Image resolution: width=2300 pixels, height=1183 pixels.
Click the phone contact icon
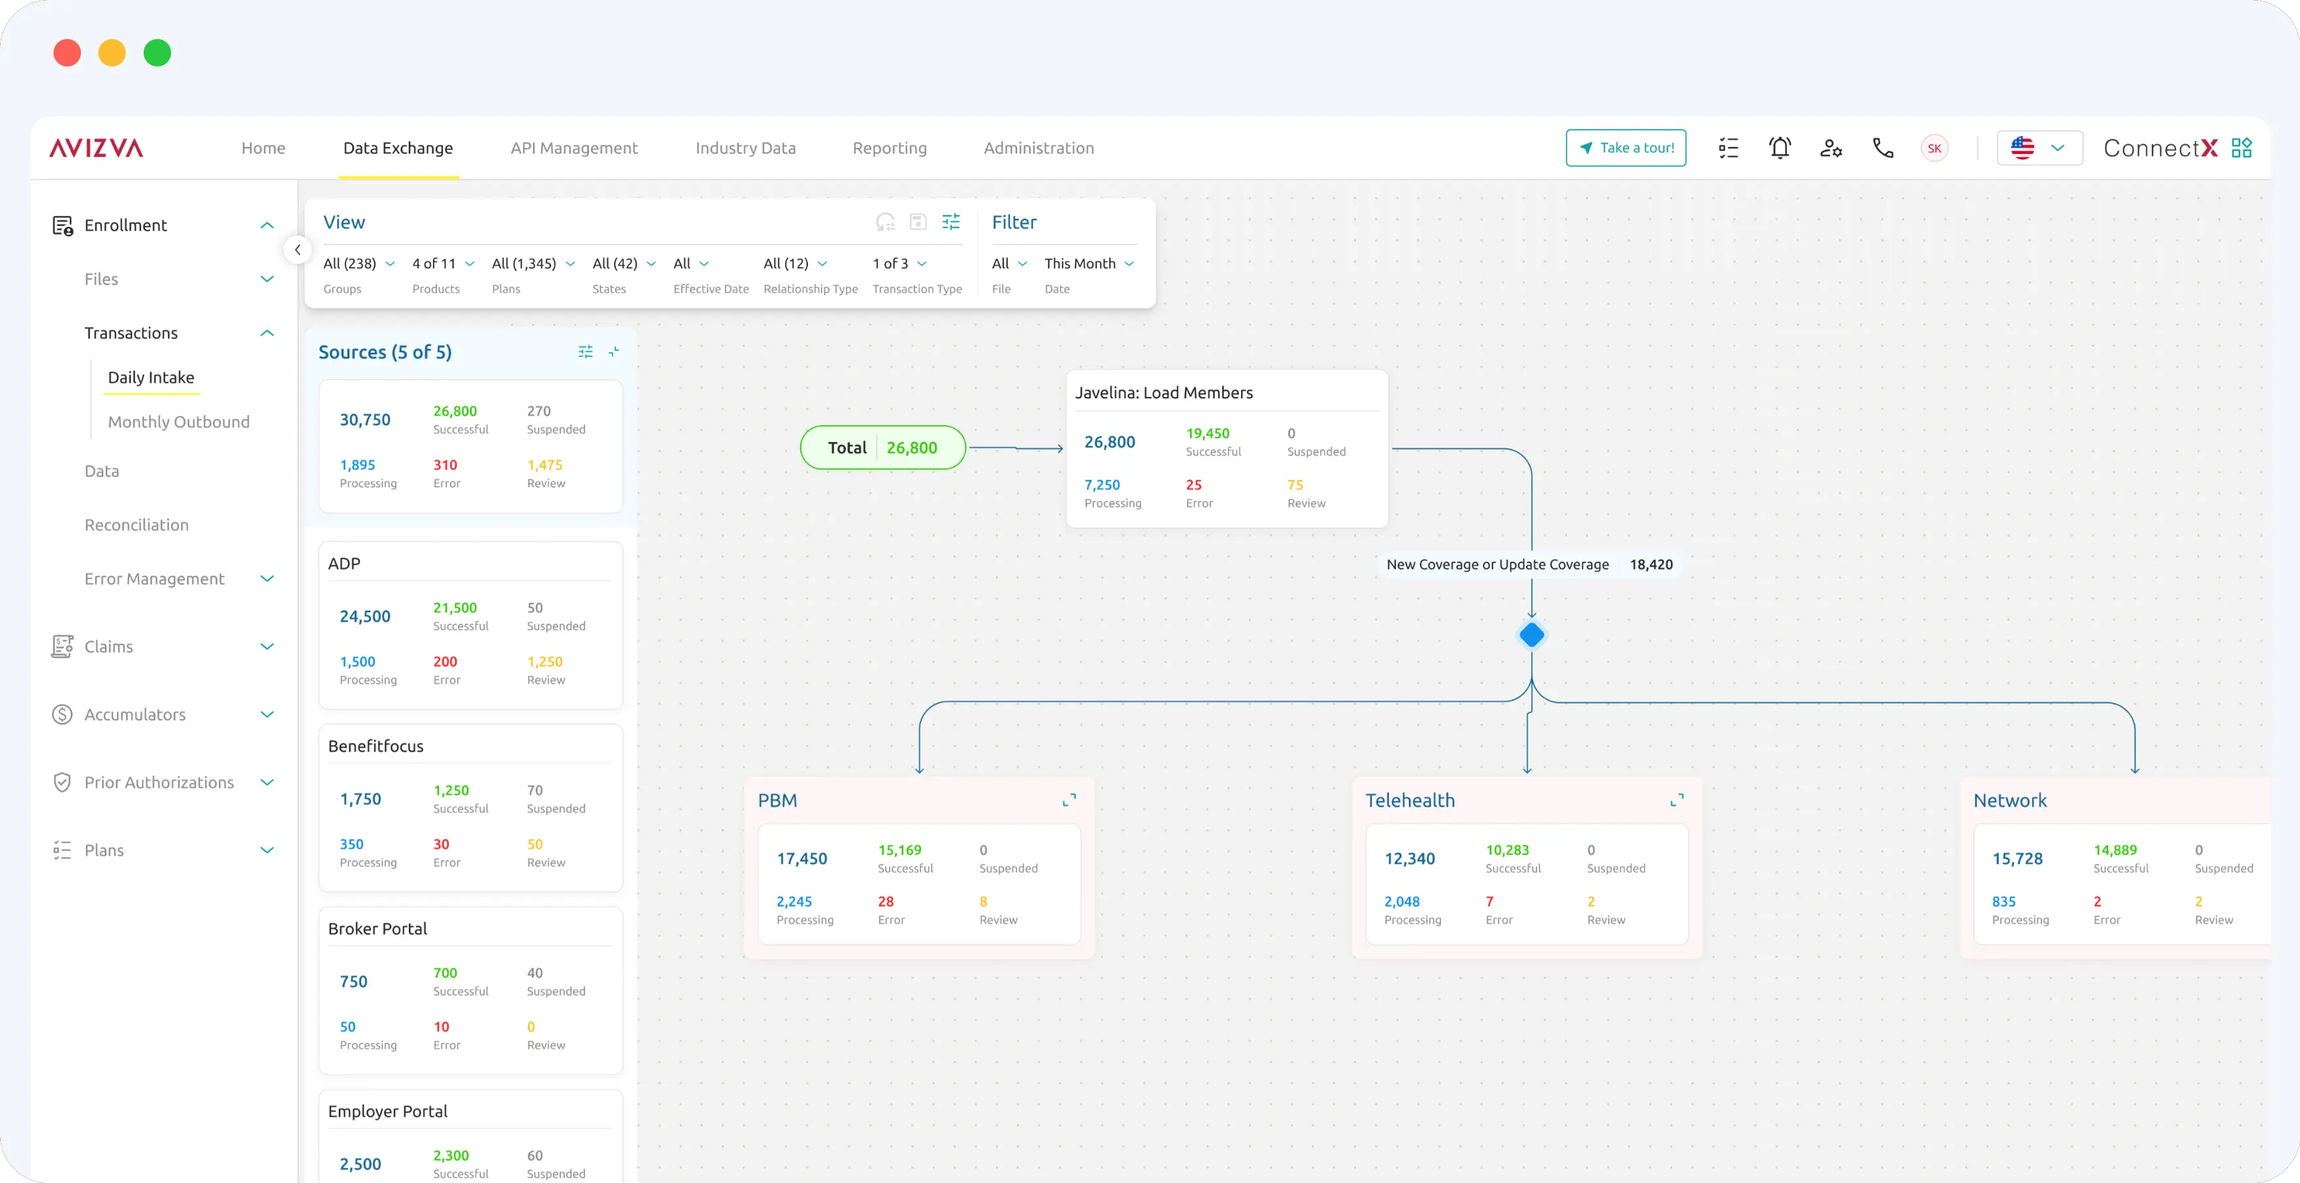[1883, 148]
